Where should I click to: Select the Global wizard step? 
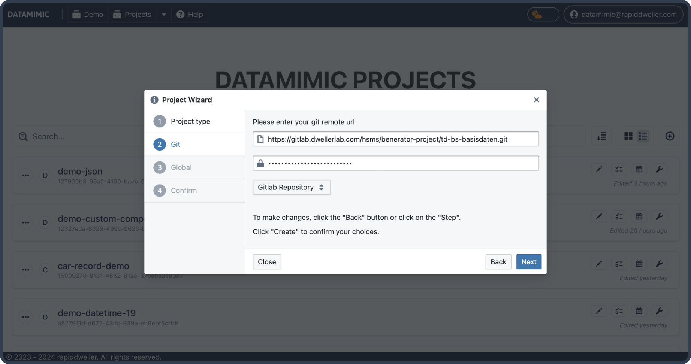click(181, 167)
